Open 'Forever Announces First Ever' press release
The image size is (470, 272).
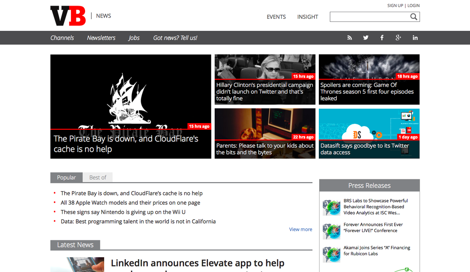pyautogui.click(x=373, y=227)
